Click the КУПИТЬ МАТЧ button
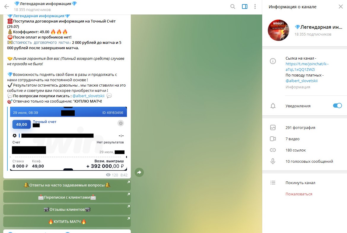Image resolution: width=347 pixels, height=233 pixels. tap(67, 221)
